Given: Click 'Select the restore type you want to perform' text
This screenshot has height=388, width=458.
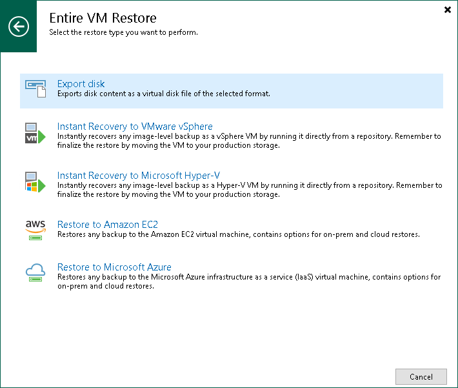Looking at the screenshot, I should (x=123, y=32).
